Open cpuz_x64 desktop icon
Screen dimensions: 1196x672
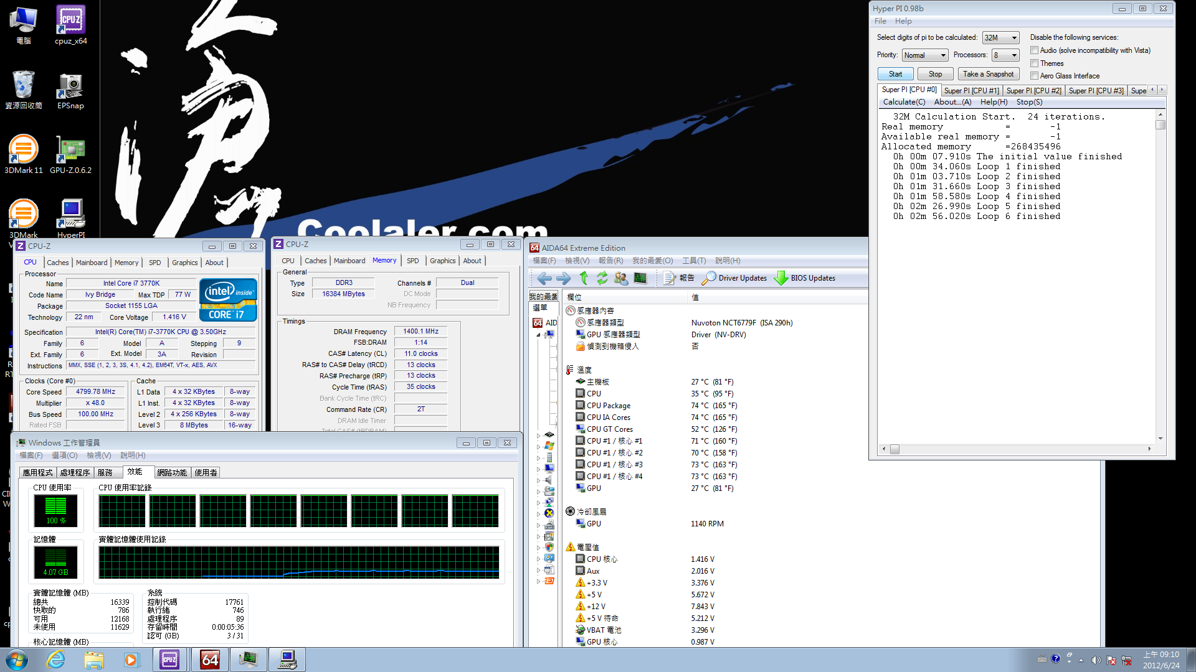point(70,25)
